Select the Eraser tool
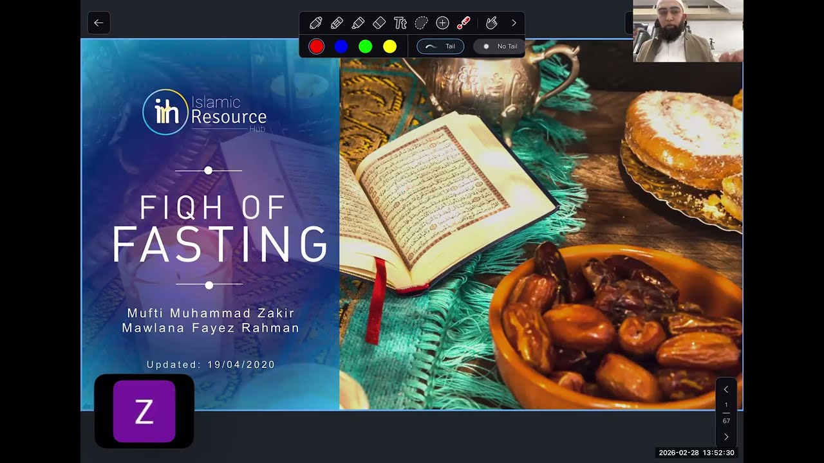Screen dimensions: 824x463 point(379,23)
